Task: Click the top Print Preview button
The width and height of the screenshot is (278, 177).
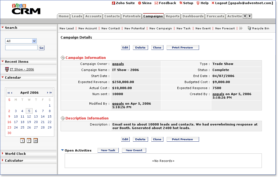Action: coord(183,47)
